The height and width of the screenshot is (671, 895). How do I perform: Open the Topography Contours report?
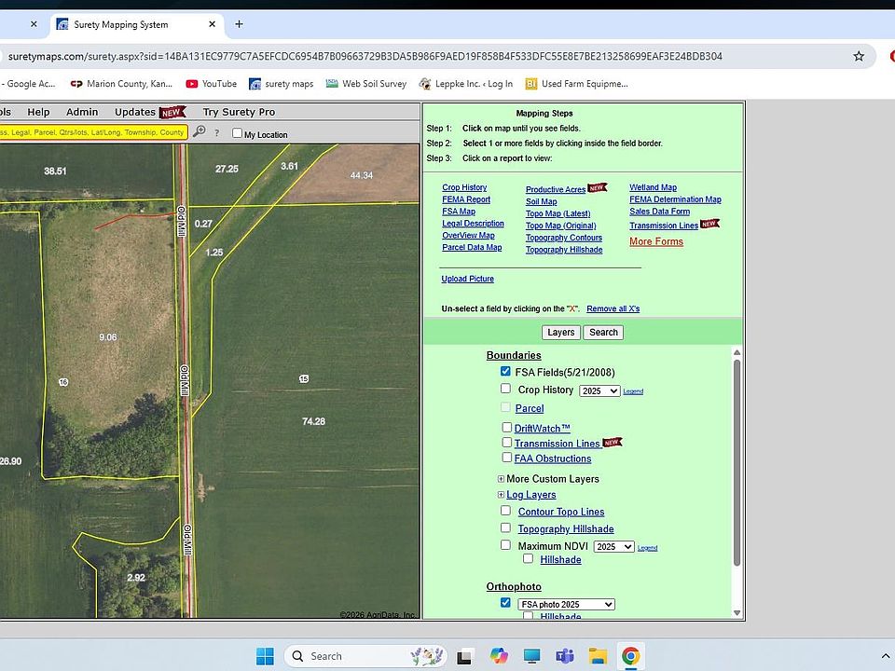pos(564,238)
